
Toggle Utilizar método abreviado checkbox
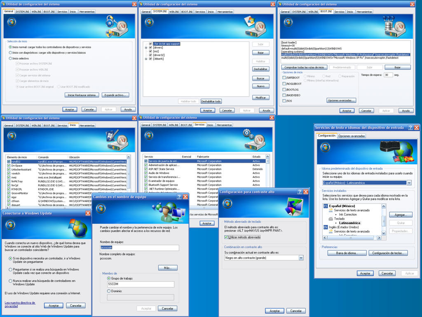[x=226, y=237]
